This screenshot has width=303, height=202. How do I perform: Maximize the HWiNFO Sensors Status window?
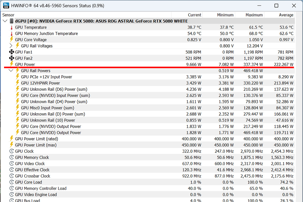pyautogui.click(x=276, y=6)
